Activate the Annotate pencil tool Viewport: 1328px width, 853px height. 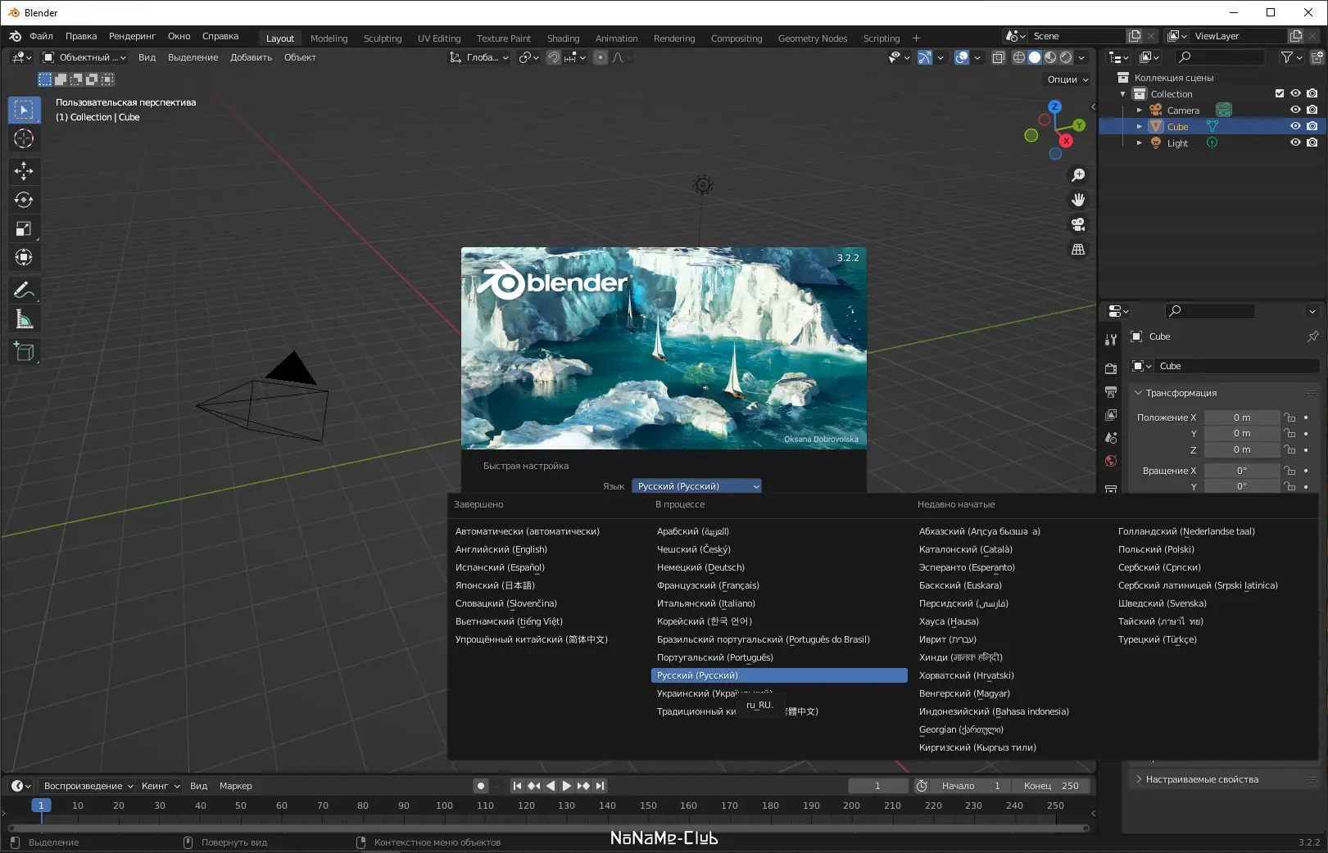pos(24,290)
